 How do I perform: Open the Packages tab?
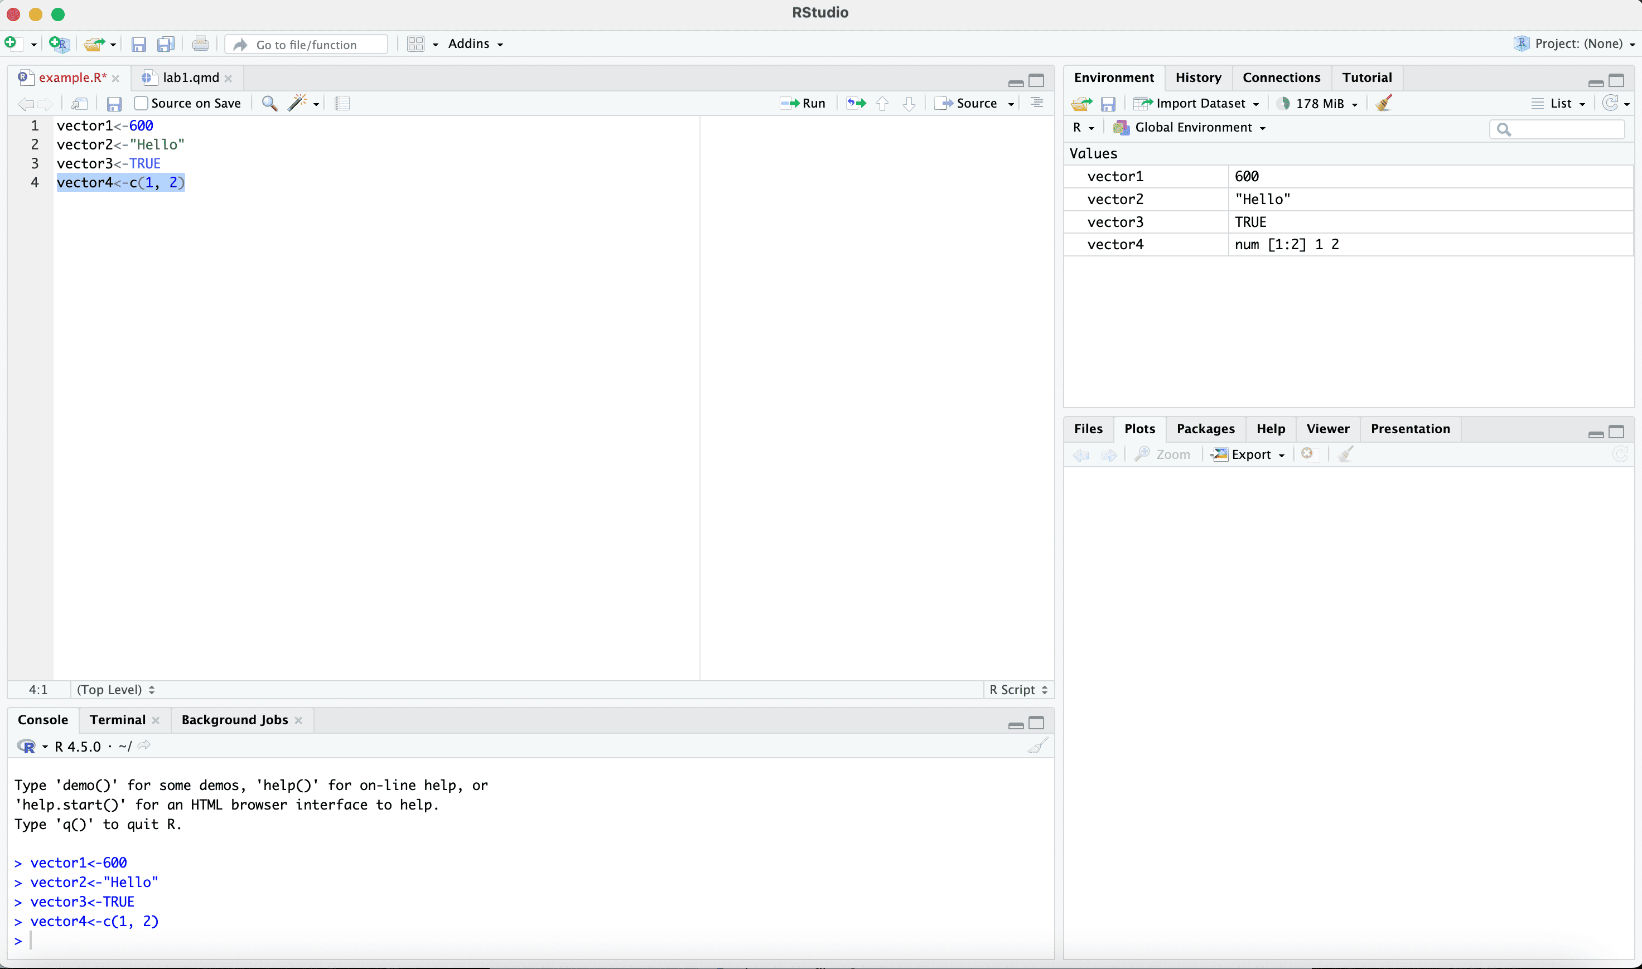click(1205, 429)
